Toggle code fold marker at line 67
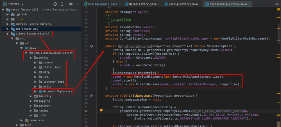 [97, 16]
